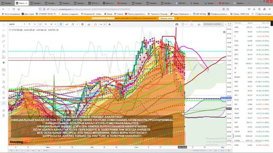Image resolution: width=273 pixels, height=153 pixels.
Task: Select TWTR row in the watchlist
Action: point(252,131)
